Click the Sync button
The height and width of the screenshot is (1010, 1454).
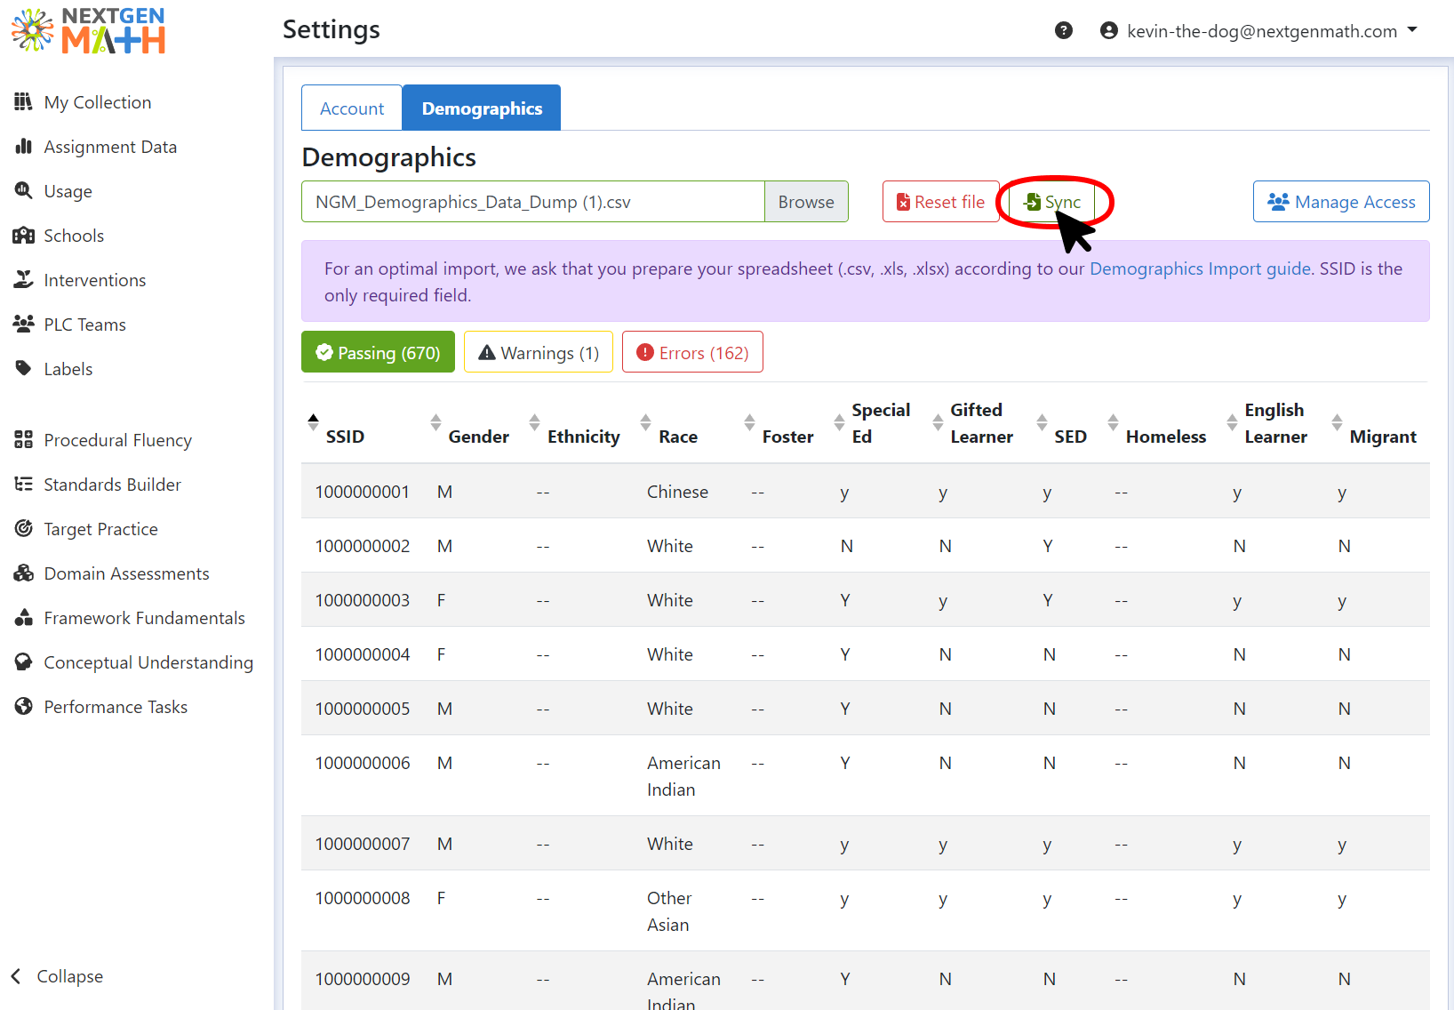(x=1052, y=202)
